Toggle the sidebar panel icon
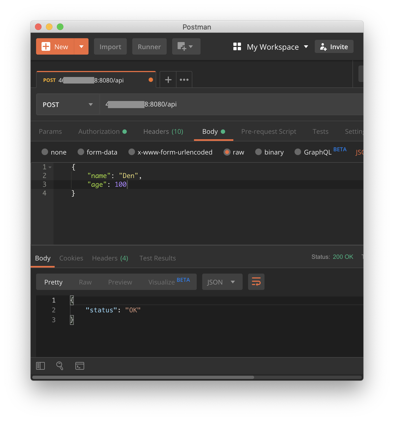Viewport: 394px width, 421px height. (40, 366)
